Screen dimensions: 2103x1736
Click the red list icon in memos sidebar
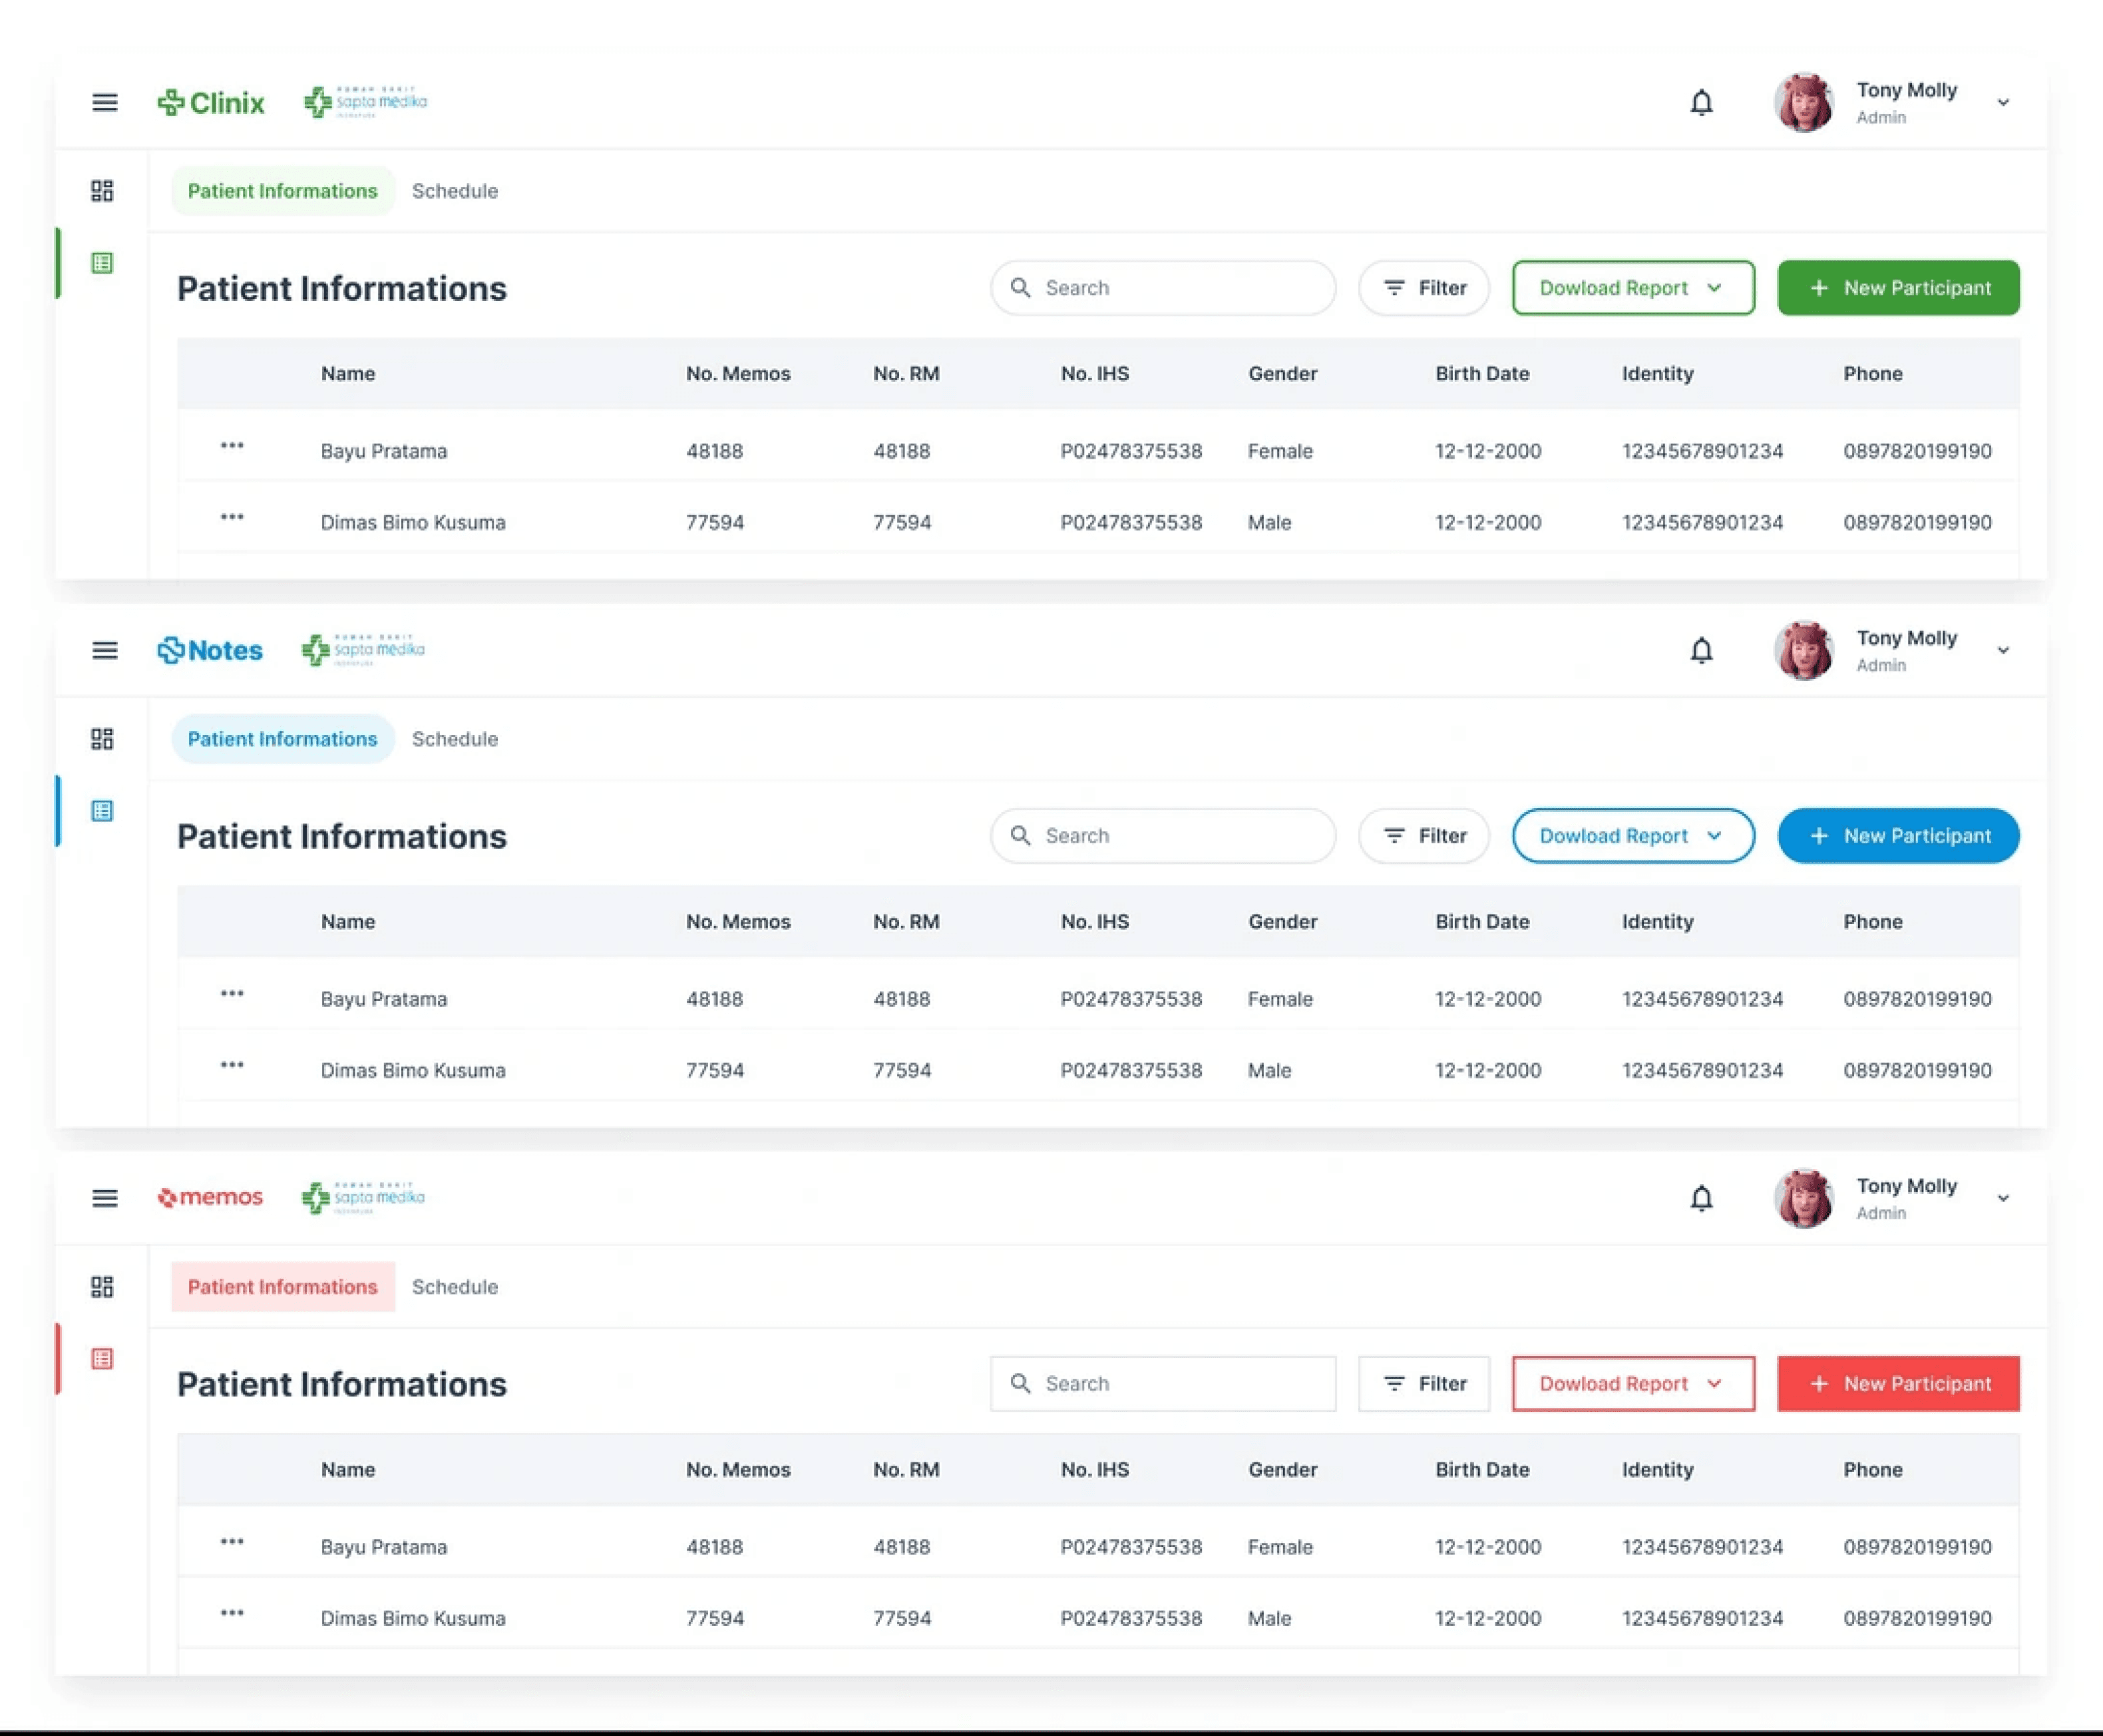tap(102, 1358)
